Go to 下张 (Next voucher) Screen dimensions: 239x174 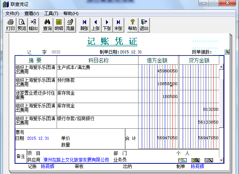[107, 24]
